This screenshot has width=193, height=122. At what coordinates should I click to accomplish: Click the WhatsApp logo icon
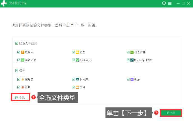tap(77, 60)
